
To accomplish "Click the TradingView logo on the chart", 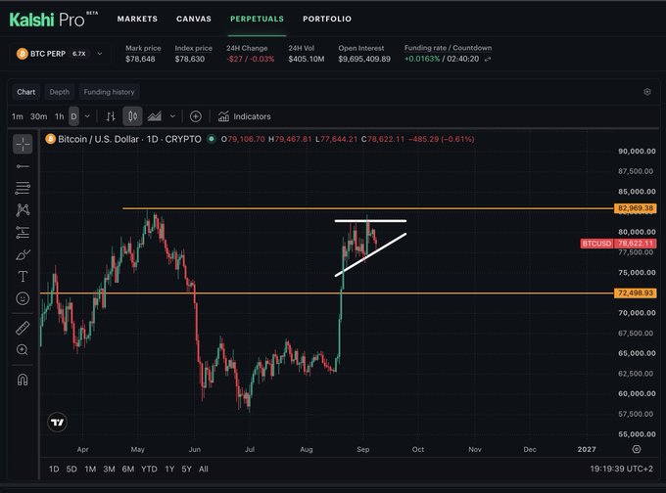I will [58, 422].
